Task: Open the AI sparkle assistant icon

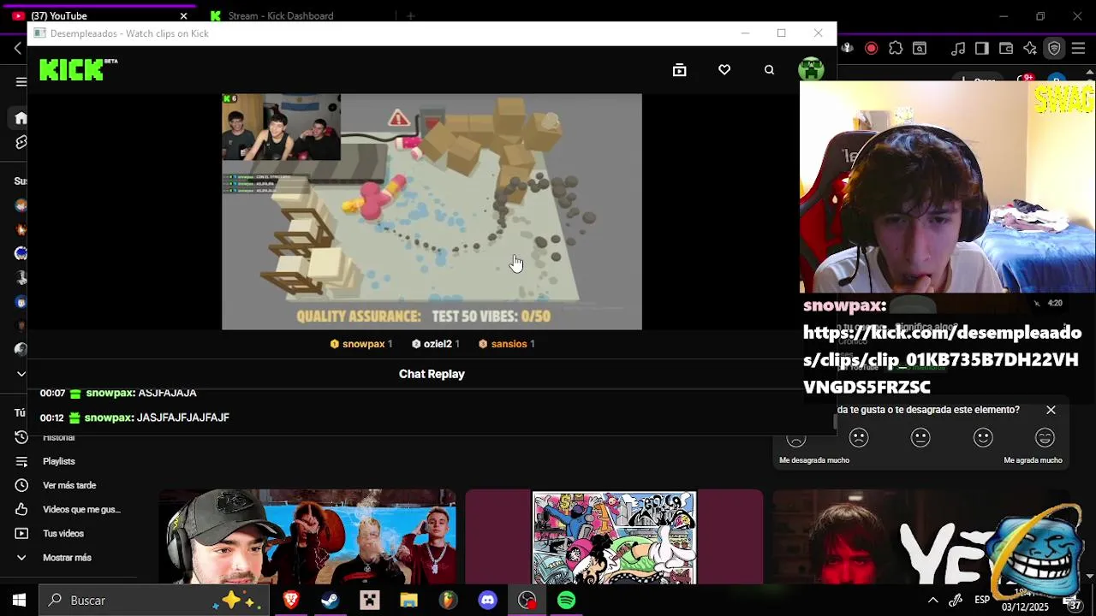Action: click(1030, 49)
